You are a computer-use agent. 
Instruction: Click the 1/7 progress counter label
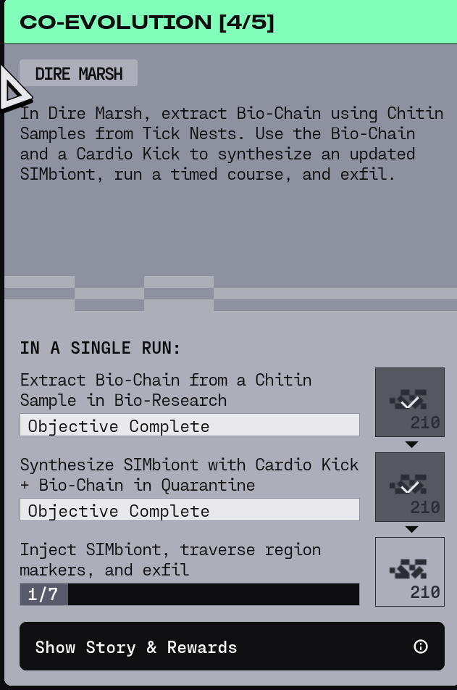(x=43, y=595)
